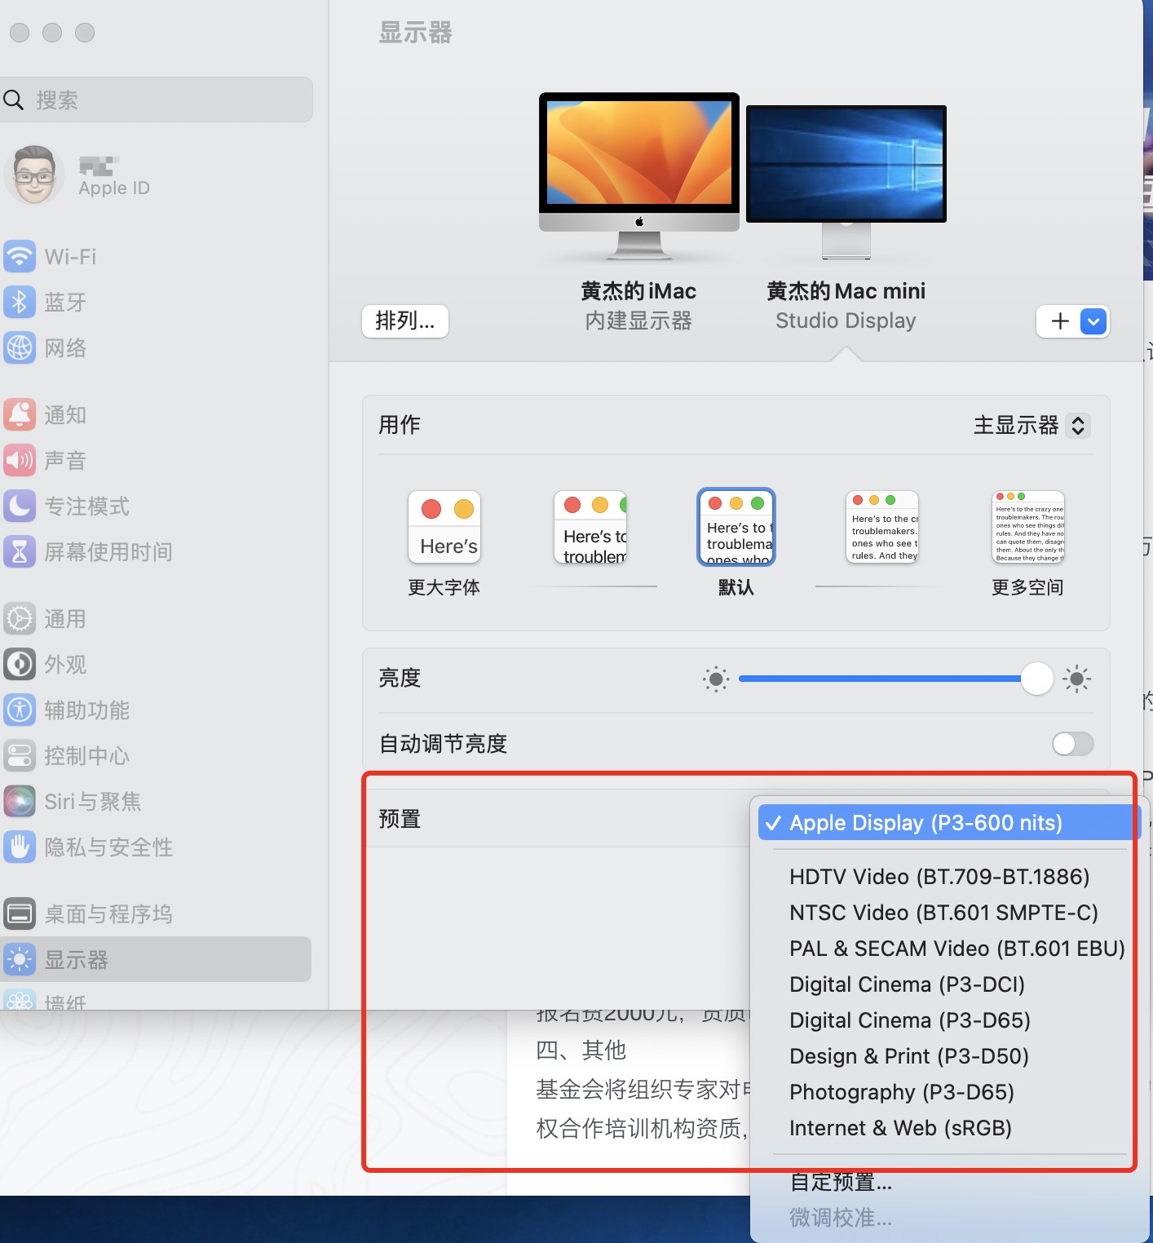1153x1243 pixels.
Task: Click 自定预置... custom preset option
Action: point(841,1182)
